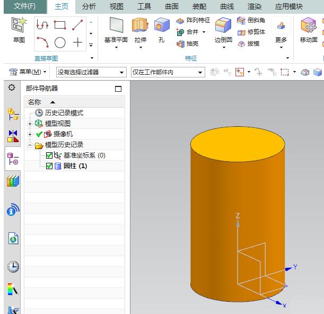Pick the rectangle sketch tool
The width and height of the screenshot is (324, 314).
(60, 25)
